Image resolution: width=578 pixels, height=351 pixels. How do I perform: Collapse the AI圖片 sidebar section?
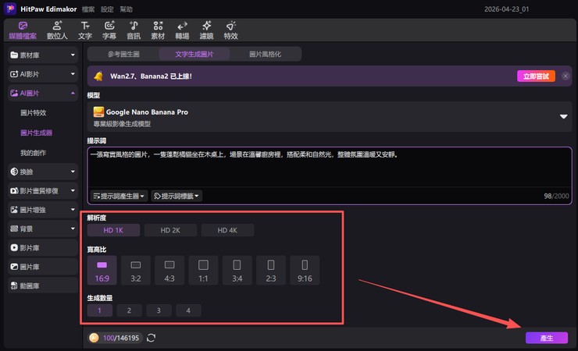[x=43, y=94]
